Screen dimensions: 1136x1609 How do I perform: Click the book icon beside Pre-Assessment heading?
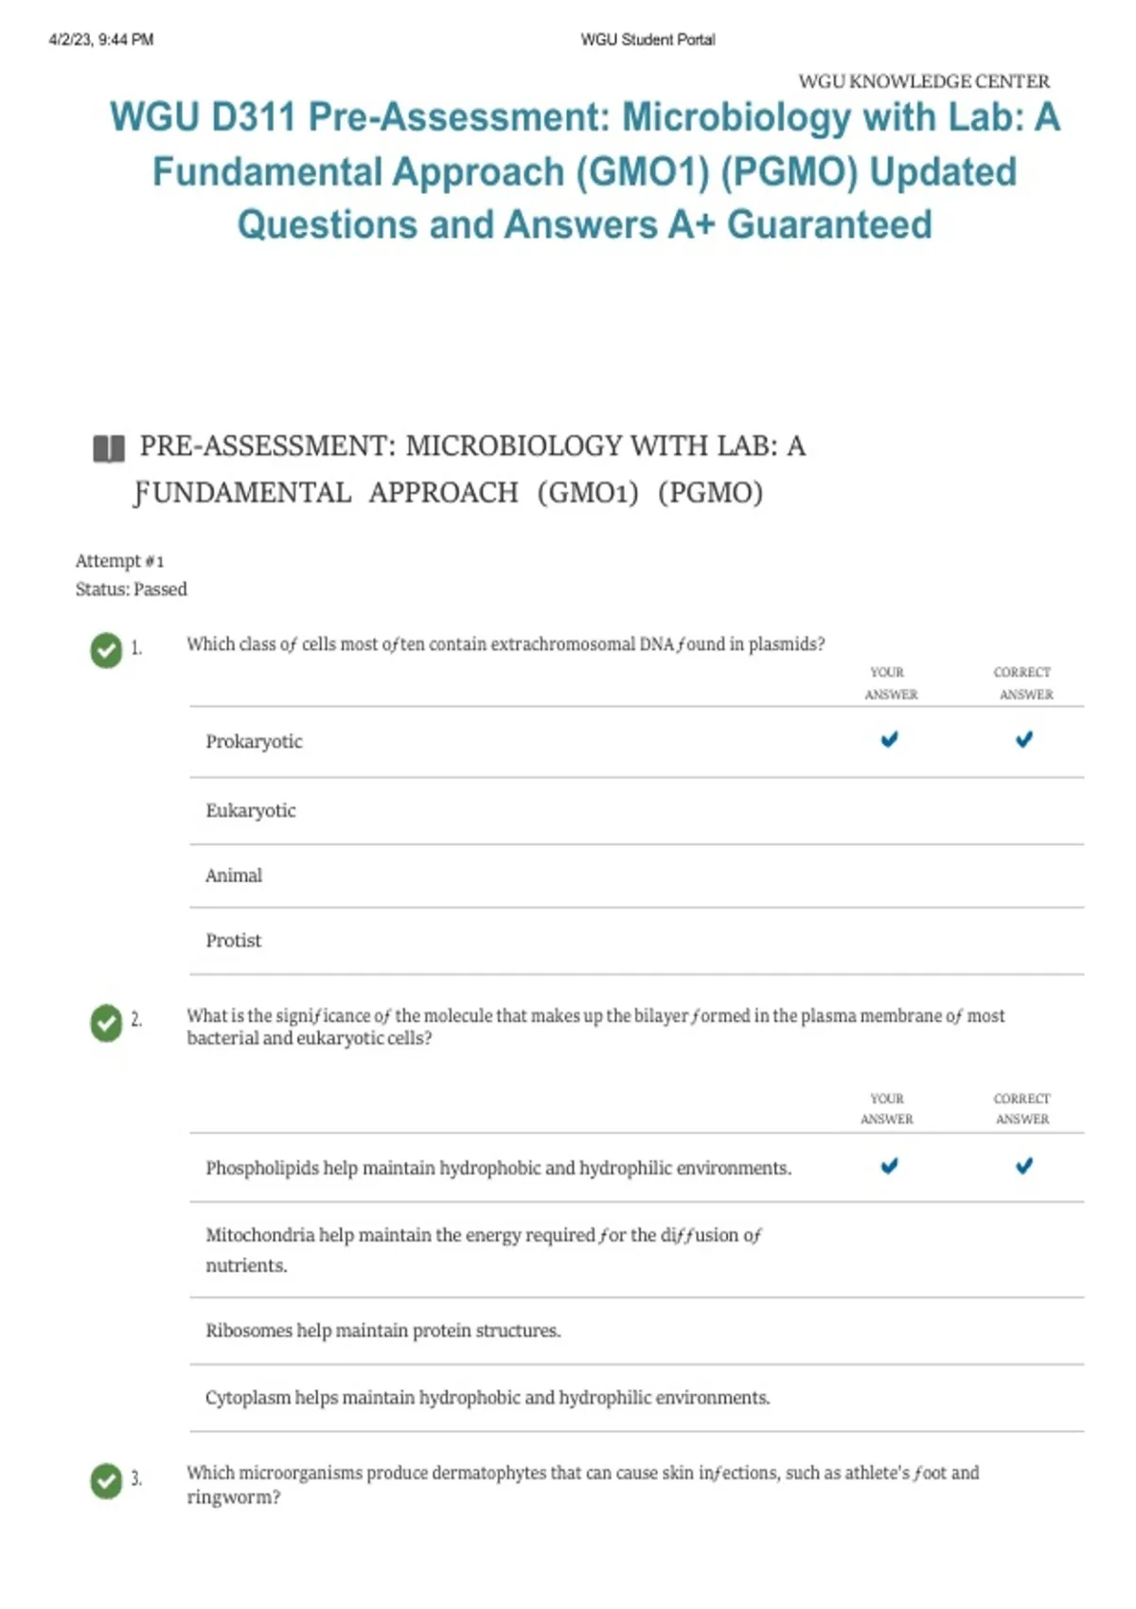tap(109, 448)
